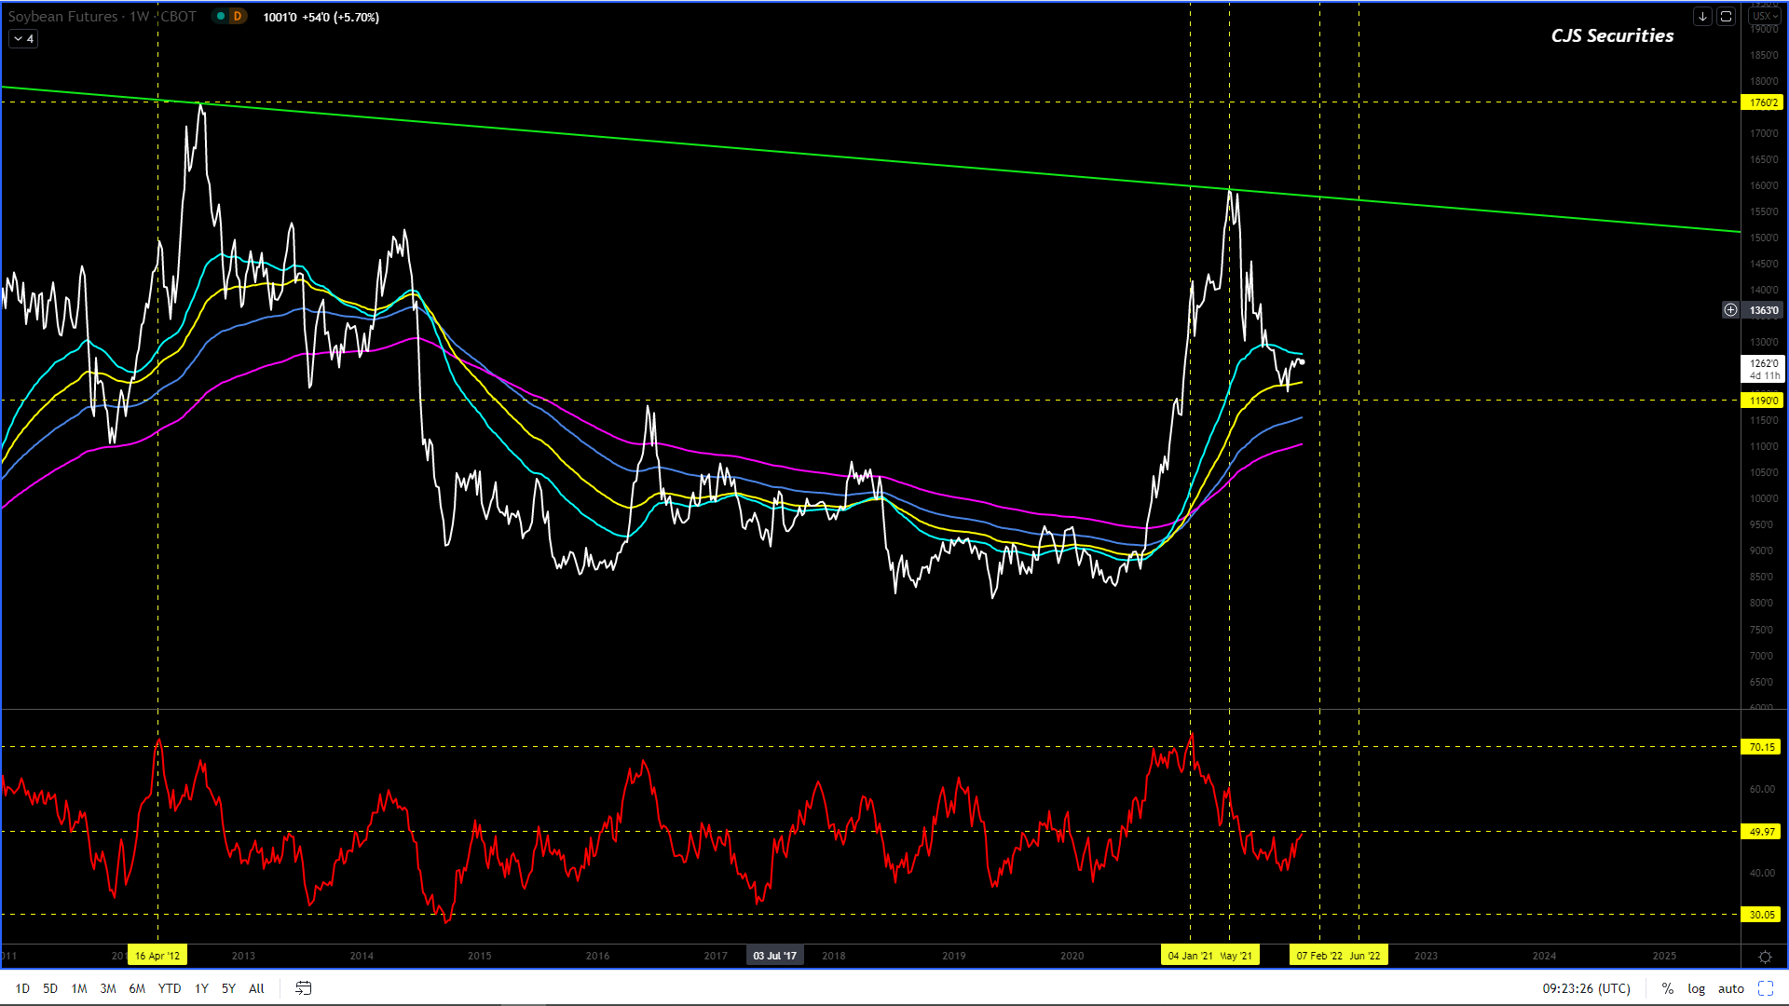This screenshot has width=1789, height=1006.
Task: Open chart settings gear icon
Action: (1765, 957)
